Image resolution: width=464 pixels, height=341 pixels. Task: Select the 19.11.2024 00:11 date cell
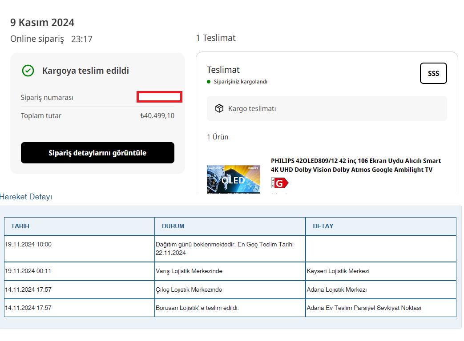coord(79,271)
